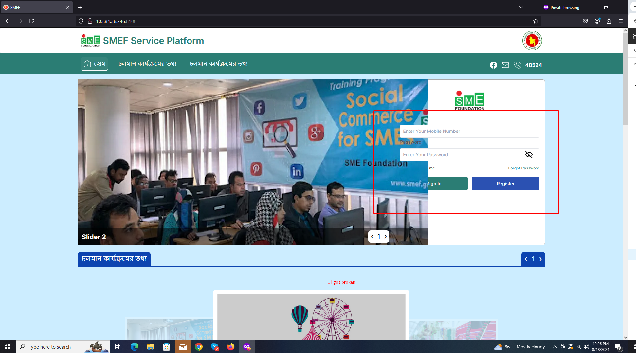Go back to previous page
This screenshot has height=353, width=636.
8,21
